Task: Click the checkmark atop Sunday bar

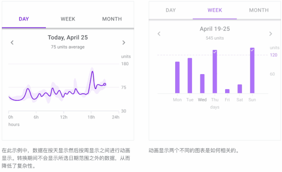Action: pyautogui.click(x=252, y=50)
